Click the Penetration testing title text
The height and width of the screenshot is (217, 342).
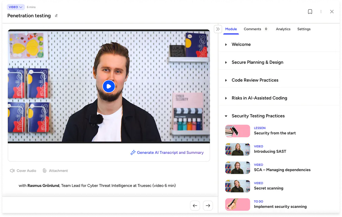click(x=29, y=16)
